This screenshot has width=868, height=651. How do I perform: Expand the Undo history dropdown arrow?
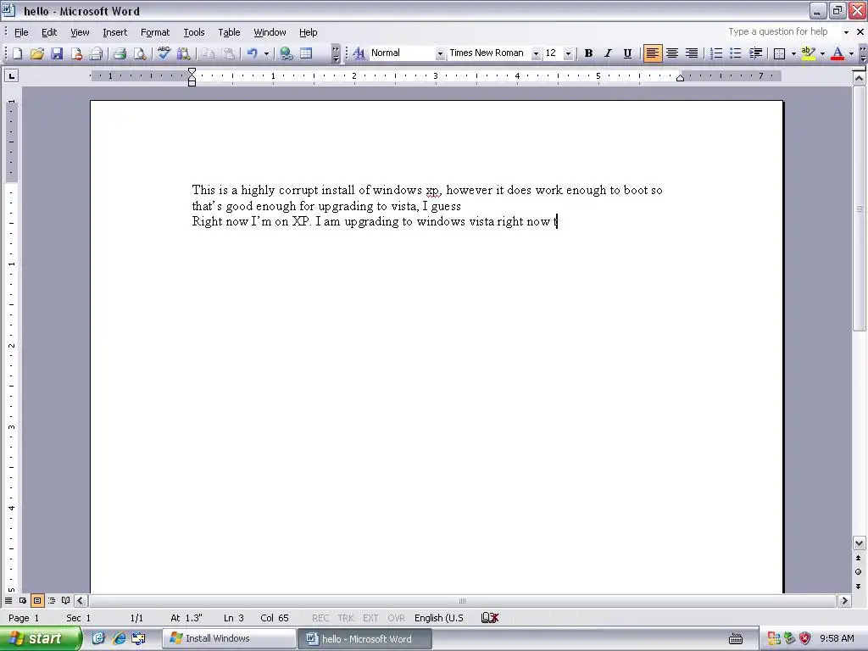266,53
